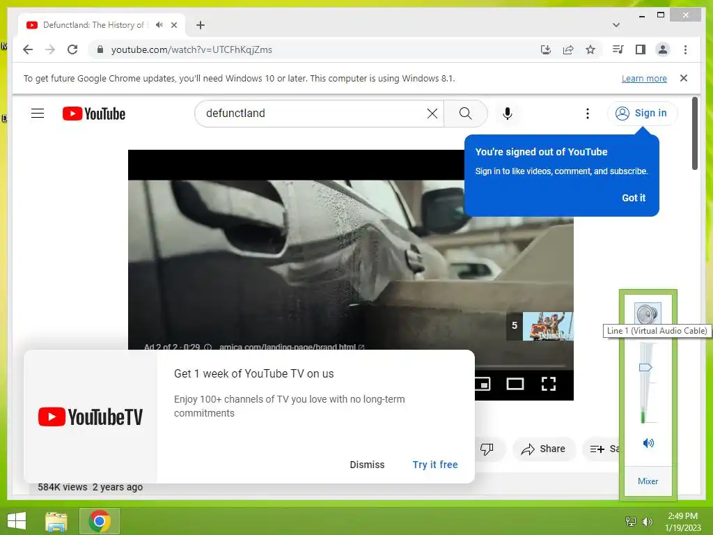Click Got it on signed-out popup
713x535 pixels.
pyautogui.click(x=634, y=198)
